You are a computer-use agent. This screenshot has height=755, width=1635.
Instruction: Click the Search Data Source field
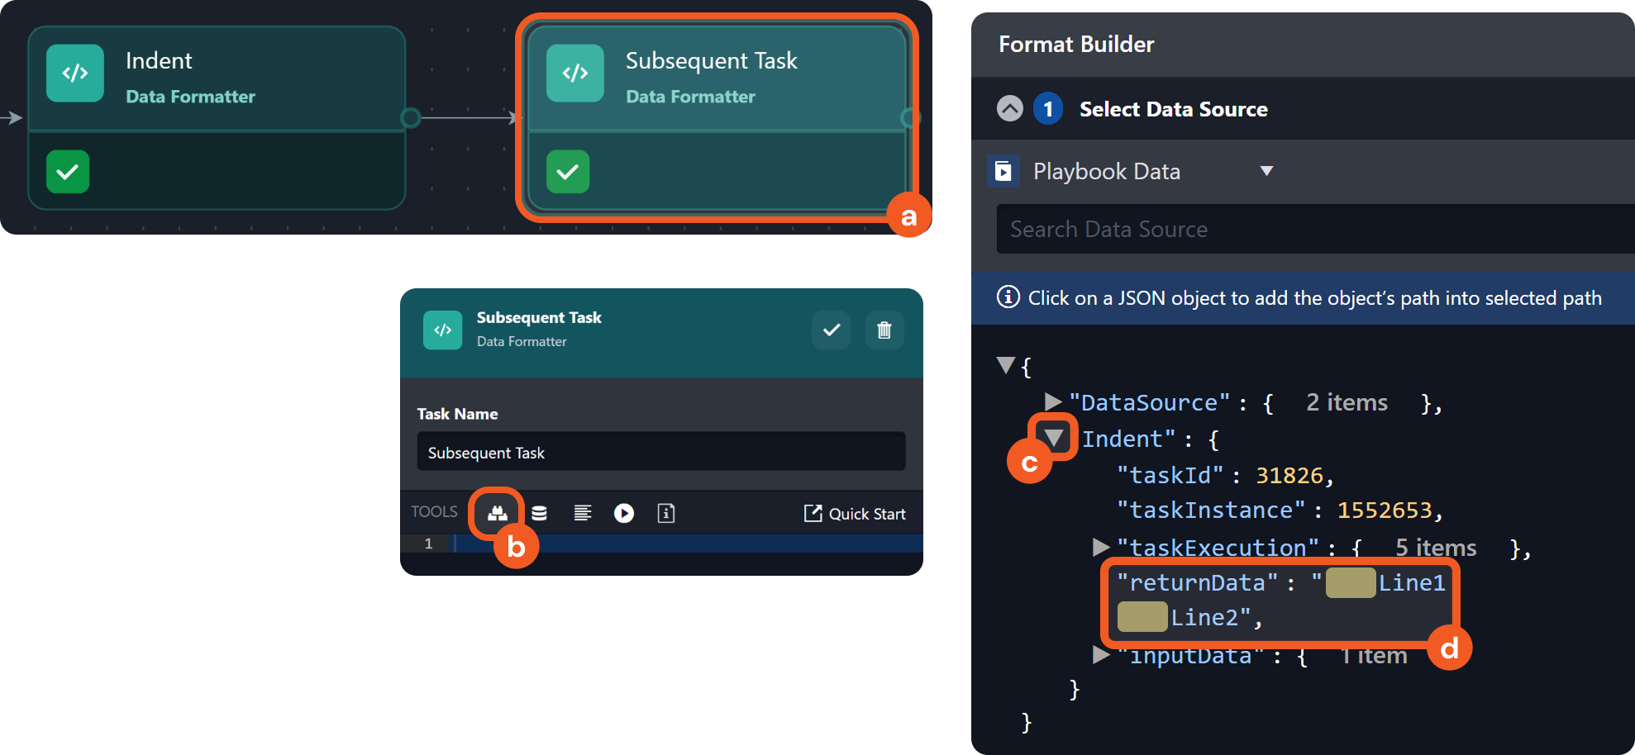click(1314, 230)
